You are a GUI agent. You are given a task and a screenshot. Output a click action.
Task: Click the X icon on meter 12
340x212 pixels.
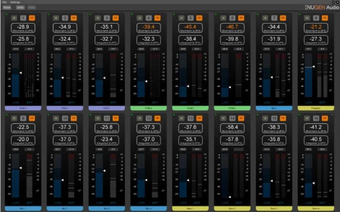click(140, 118)
